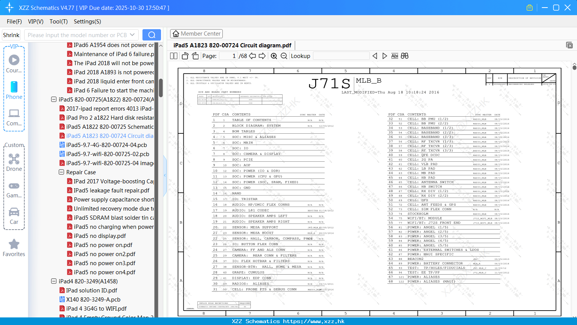Open the File menu

(14, 22)
